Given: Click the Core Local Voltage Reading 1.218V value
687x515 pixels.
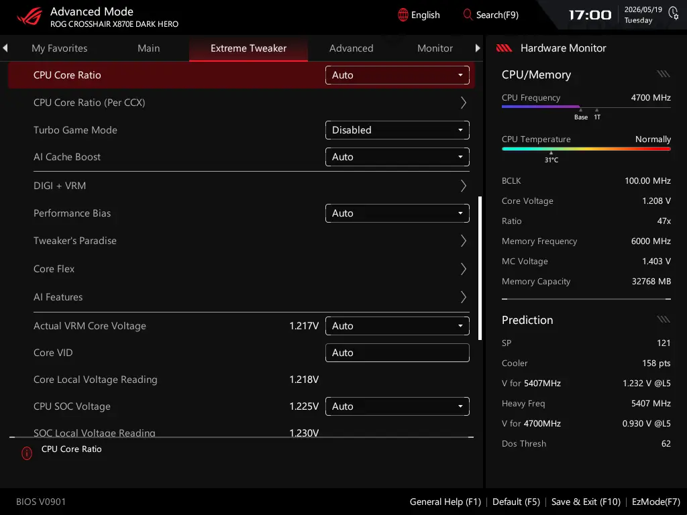Looking at the screenshot, I should 304,380.
